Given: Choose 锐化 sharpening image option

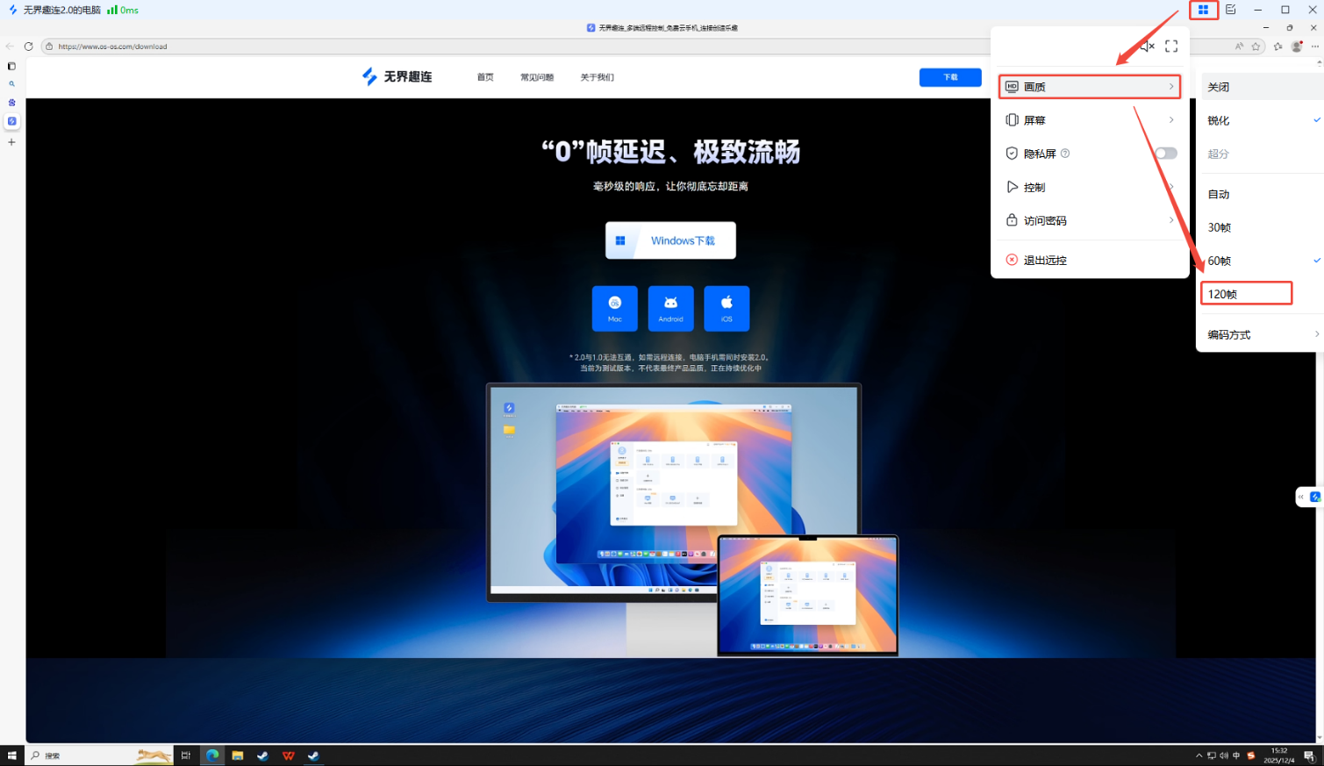Looking at the screenshot, I should 1219,120.
